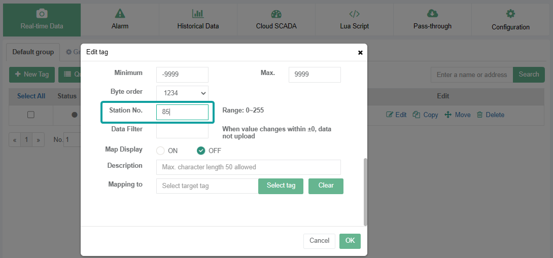Image resolution: width=553 pixels, height=258 pixels.
Task: Select the ON radio for Map Display
Action: tap(161, 151)
